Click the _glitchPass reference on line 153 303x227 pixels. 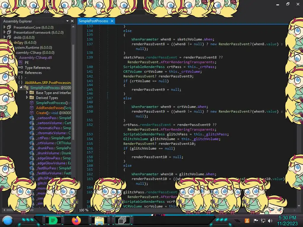pyautogui.click(x=215, y=134)
